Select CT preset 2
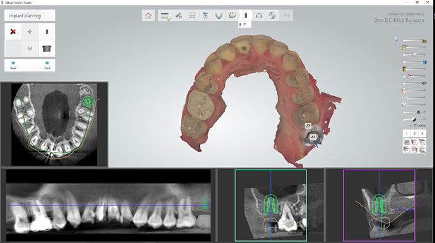Viewport: 435px width, 243px height. [414, 134]
